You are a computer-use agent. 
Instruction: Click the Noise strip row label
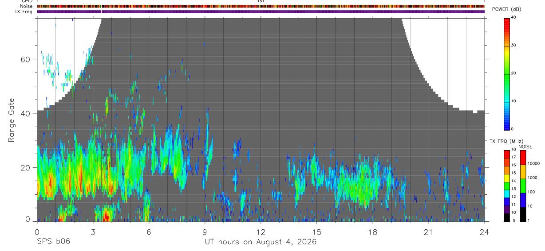(27, 6)
